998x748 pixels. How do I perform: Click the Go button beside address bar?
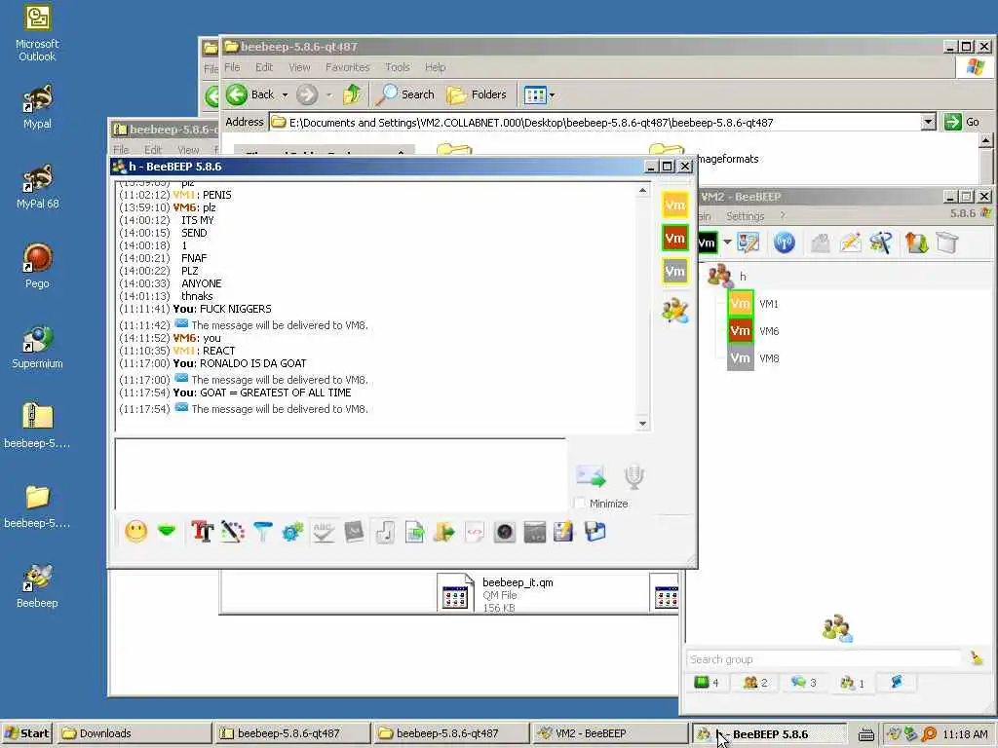tap(962, 122)
